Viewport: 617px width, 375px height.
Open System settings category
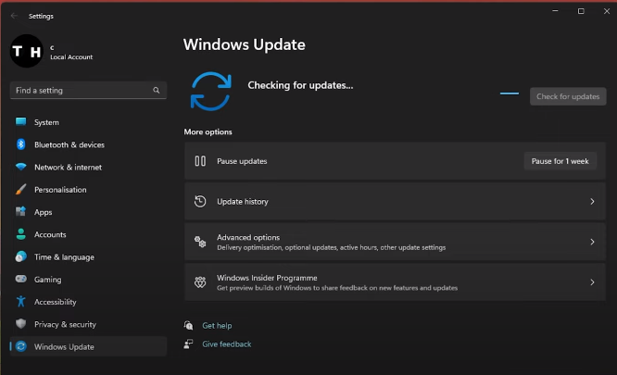click(x=88, y=122)
